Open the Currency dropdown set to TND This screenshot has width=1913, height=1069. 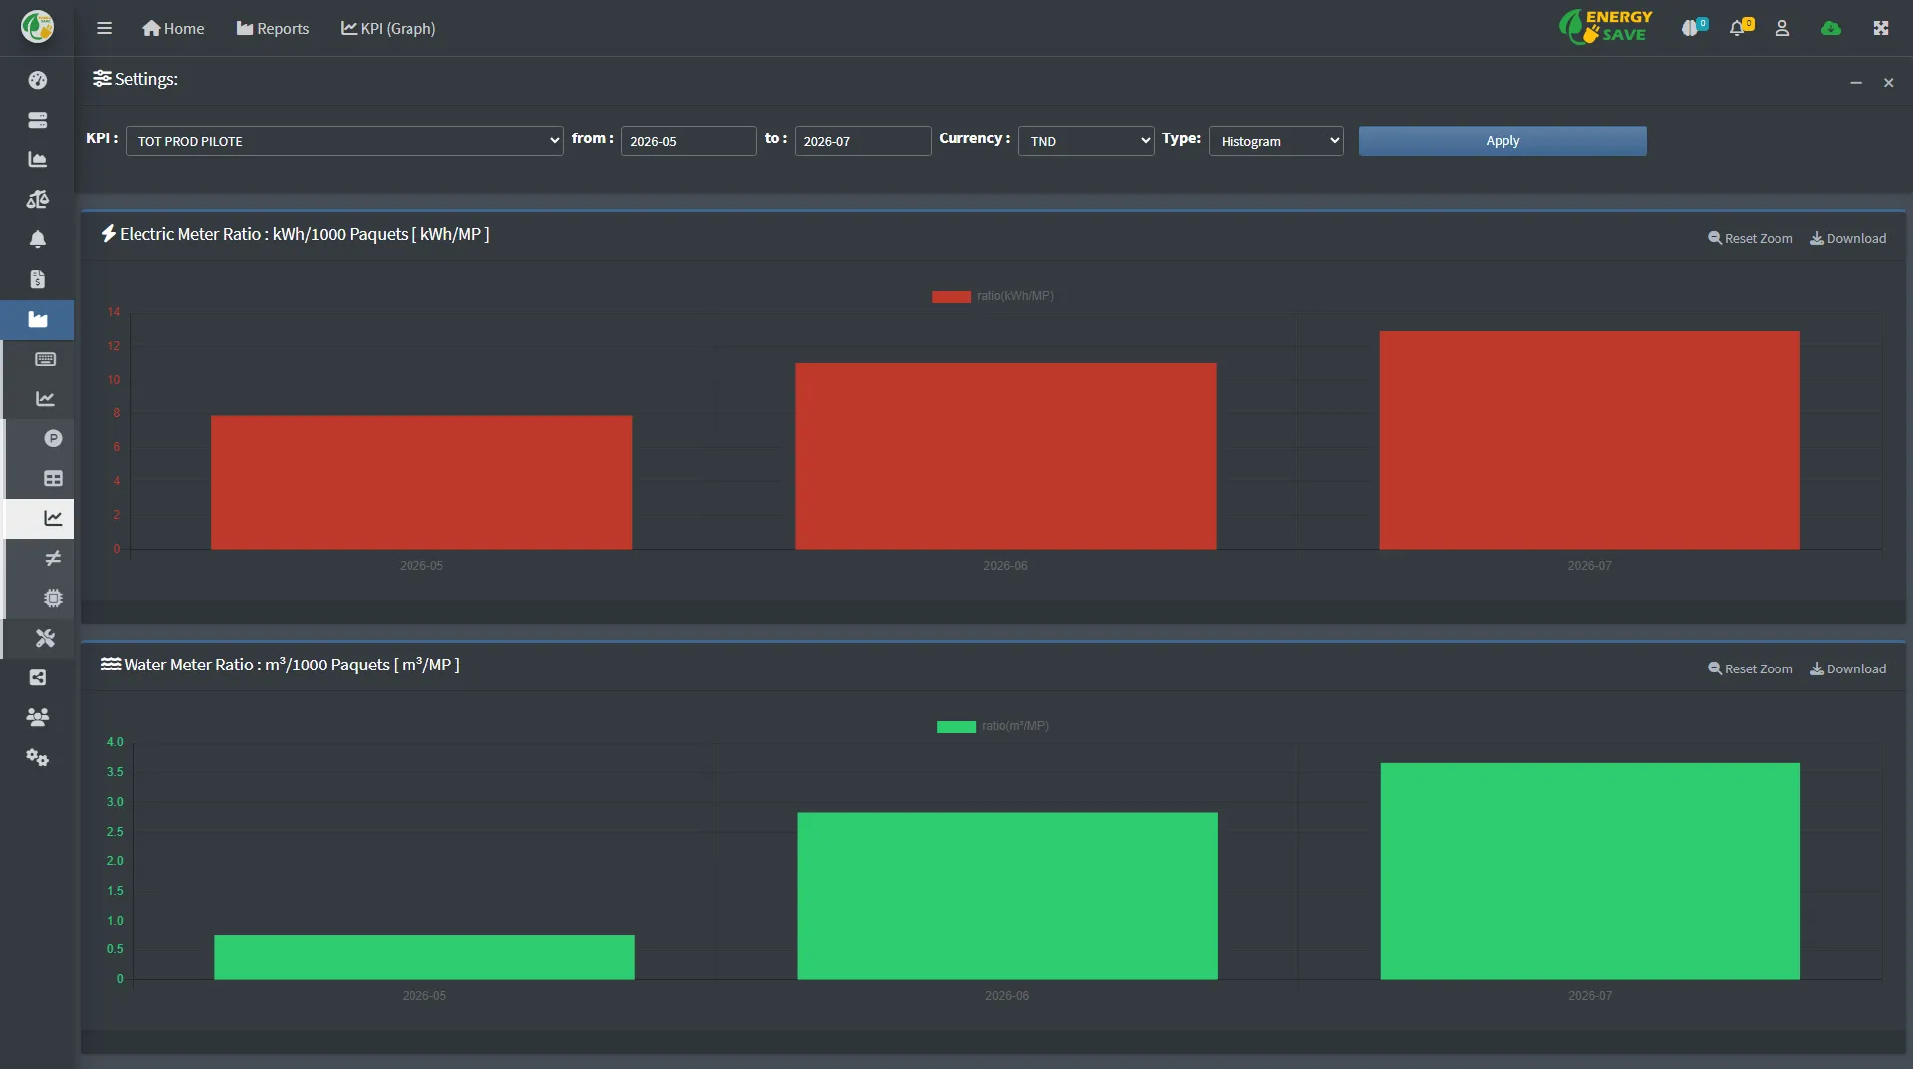(x=1086, y=141)
